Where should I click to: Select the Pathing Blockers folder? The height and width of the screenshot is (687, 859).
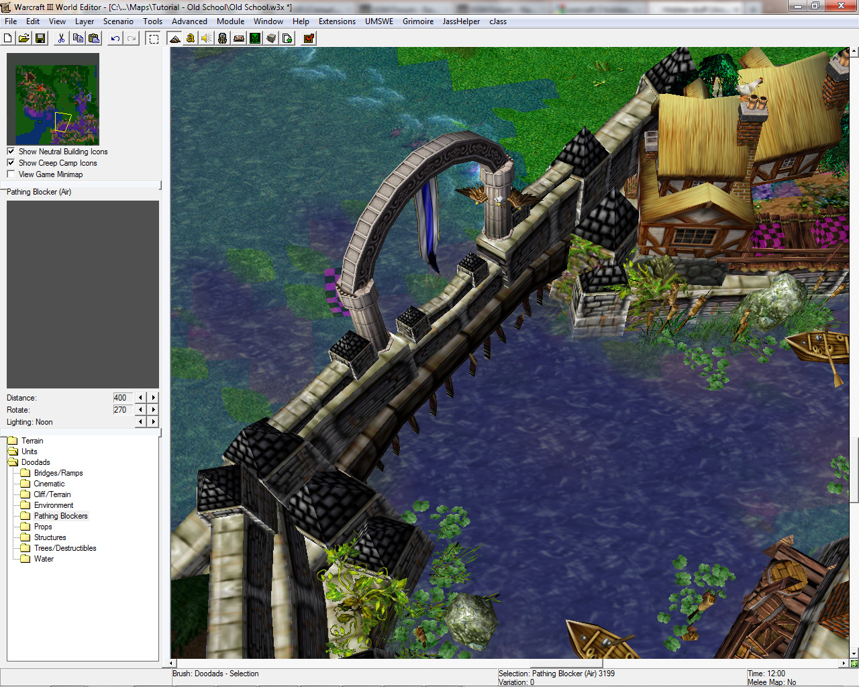[60, 516]
